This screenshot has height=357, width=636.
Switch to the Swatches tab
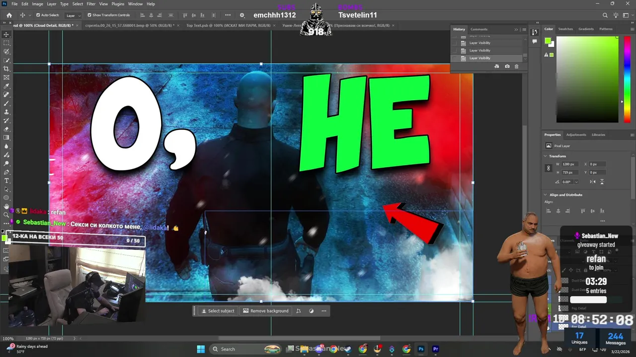click(565, 29)
